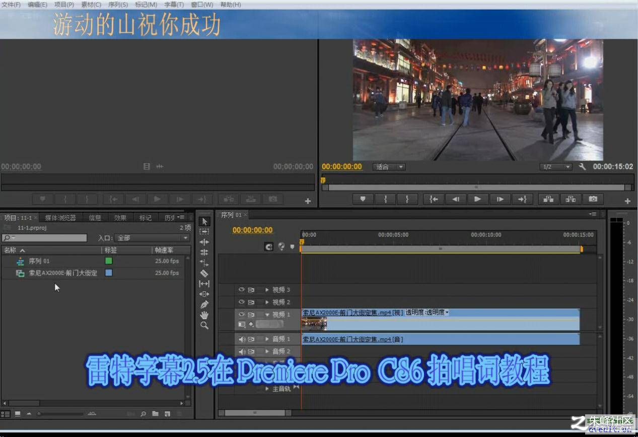Switch to the 信息 tab
Viewport: 638px width, 437px height.
95,218
